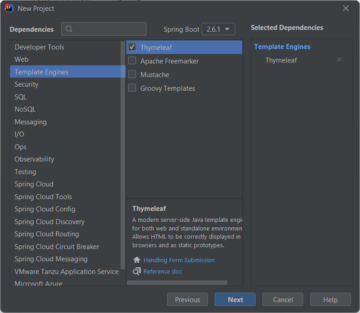
Task: Click the home icon beside Handling Form Submission
Action: coord(136,260)
